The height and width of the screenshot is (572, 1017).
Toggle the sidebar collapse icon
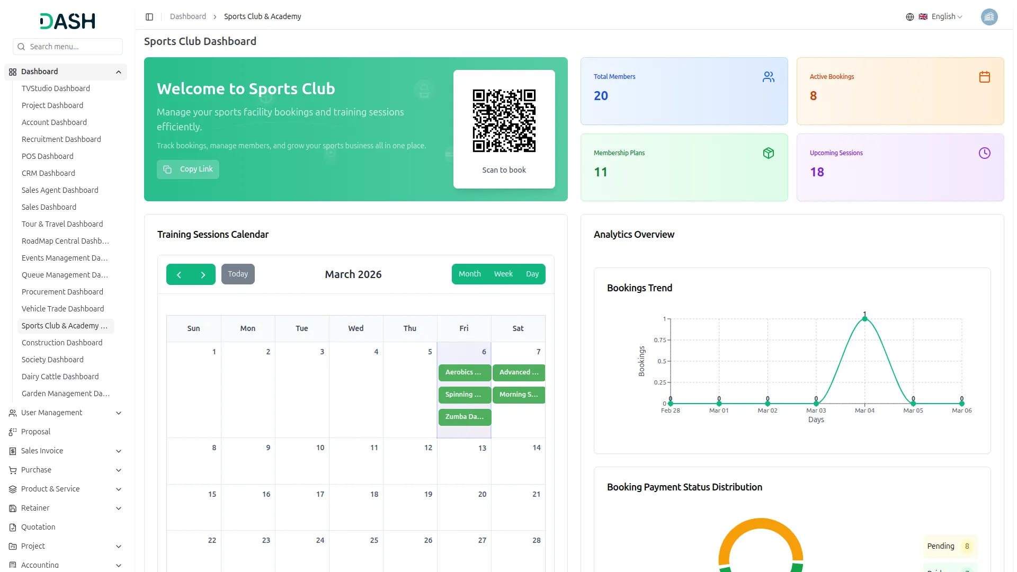149,16
